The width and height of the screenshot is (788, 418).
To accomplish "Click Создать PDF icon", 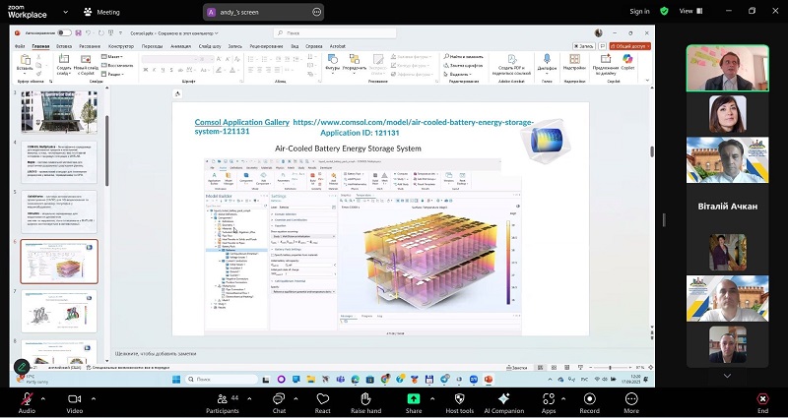I will [511, 59].
